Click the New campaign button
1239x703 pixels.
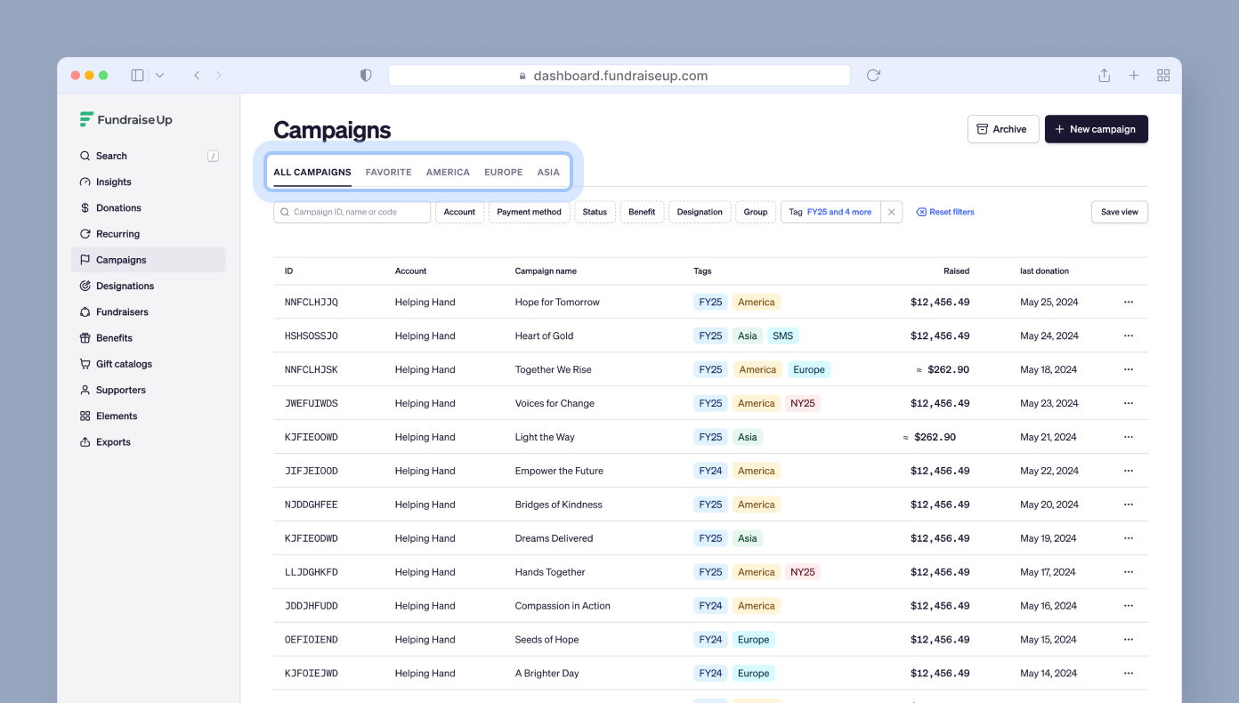(x=1097, y=128)
